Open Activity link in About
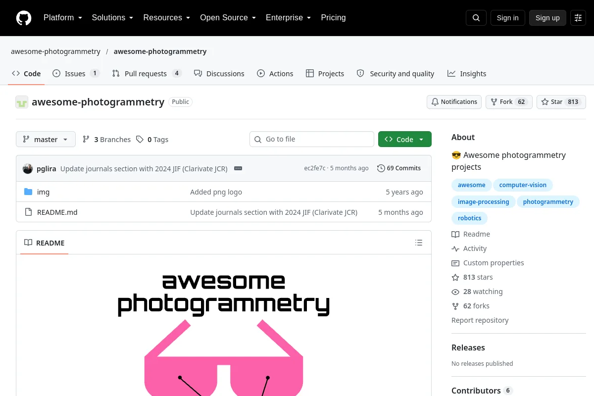Viewport: 594px width, 396px height. pos(469,248)
